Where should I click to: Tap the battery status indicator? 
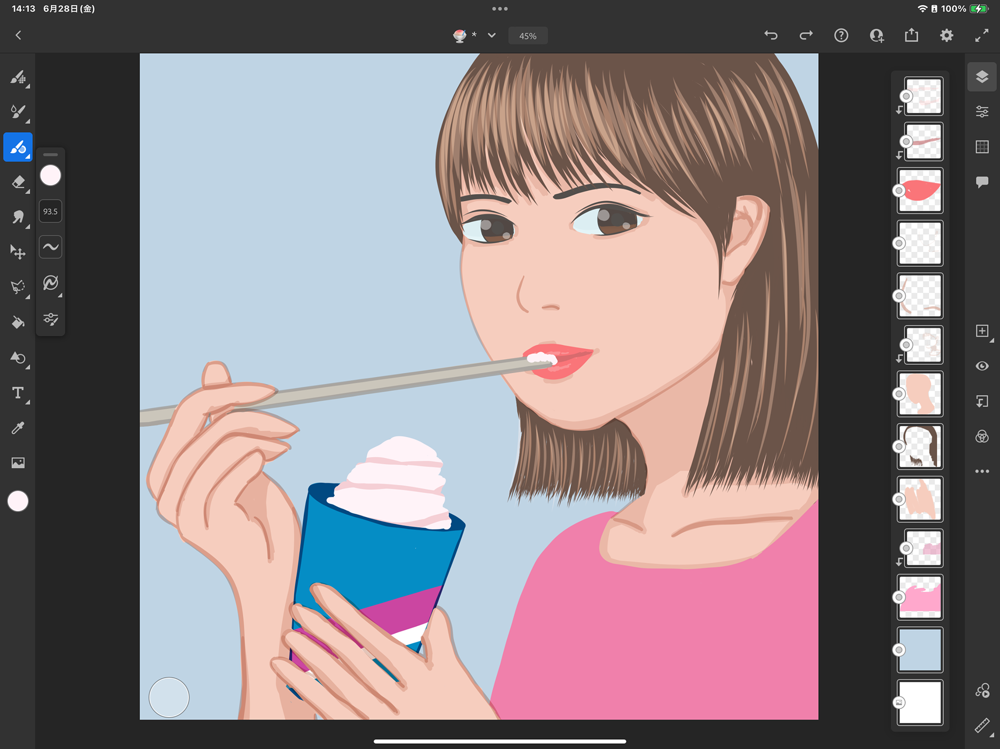[x=979, y=9]
